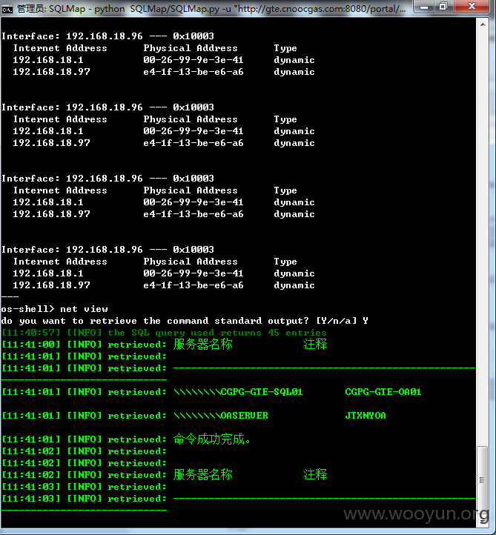This screenshot has width=496, height=535.
Task: Click the first '00-26-99-9e-3e-41' physical address
Action: pos(194,60)
